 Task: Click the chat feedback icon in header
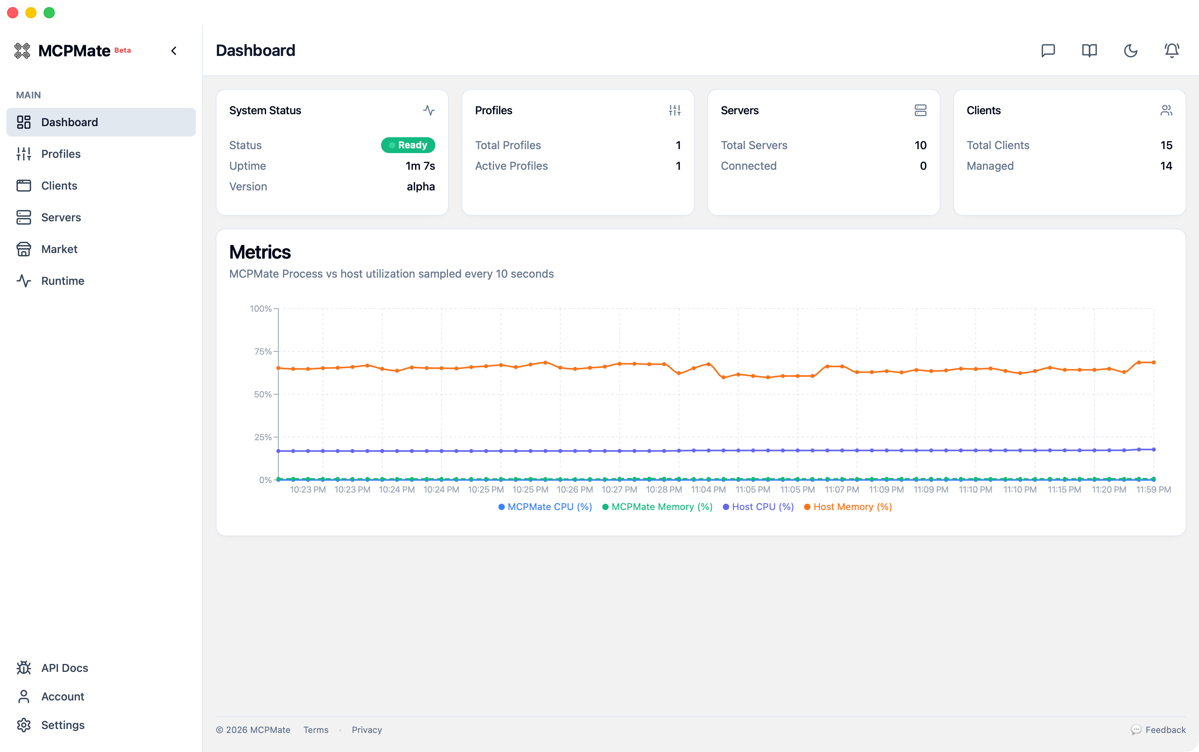1048,50
